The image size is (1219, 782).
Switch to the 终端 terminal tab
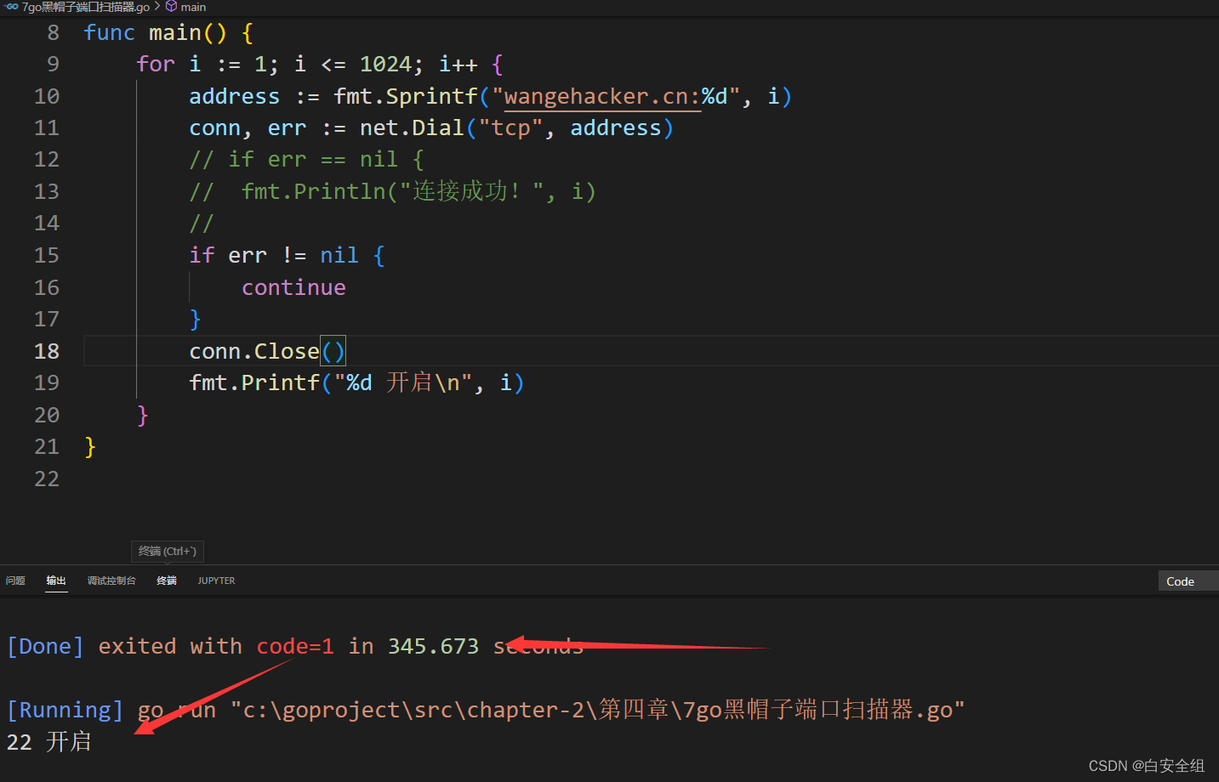point(167,581)
